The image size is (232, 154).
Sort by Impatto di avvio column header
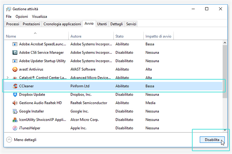coord(159,36)
